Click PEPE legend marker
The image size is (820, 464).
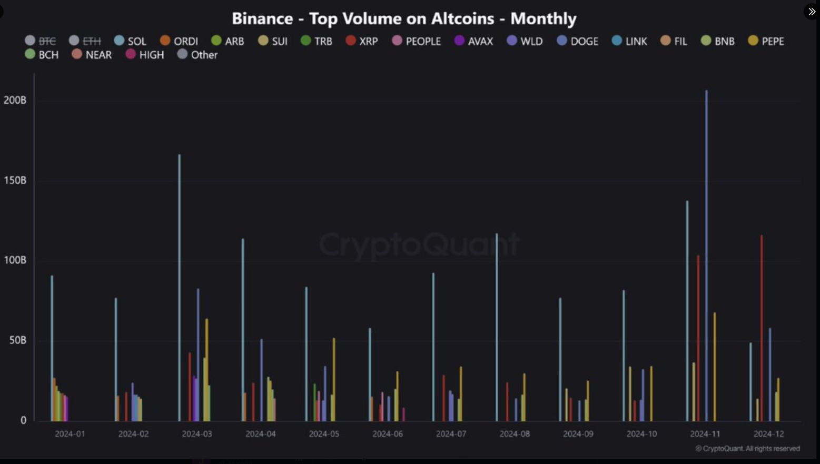tap(753, 41)
